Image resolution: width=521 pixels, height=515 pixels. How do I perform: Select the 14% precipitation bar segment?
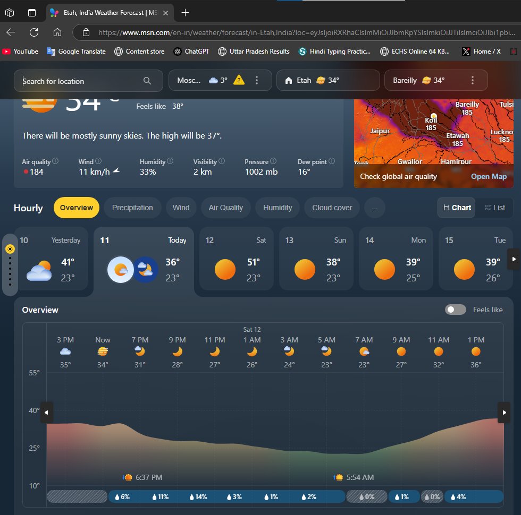pos(196,496)
